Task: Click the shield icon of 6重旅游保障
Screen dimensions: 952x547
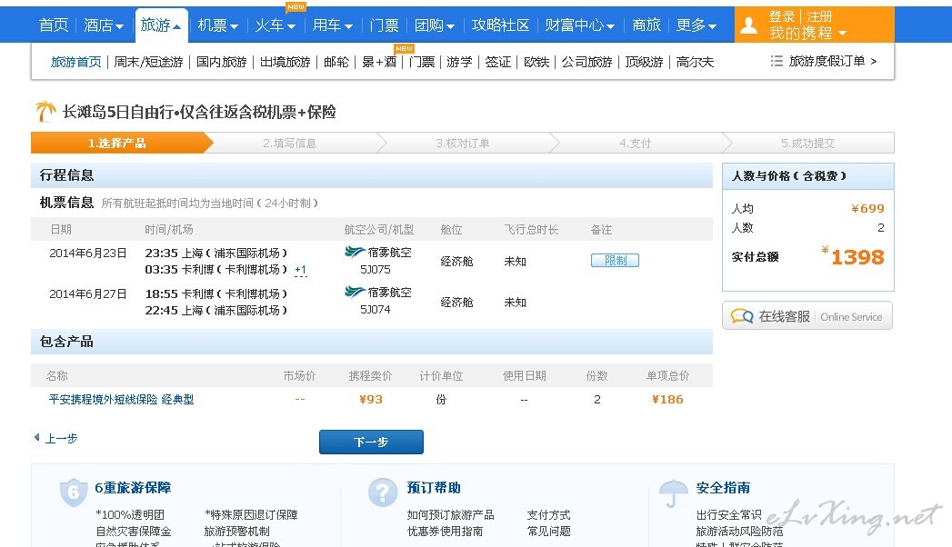Action: click(x=74, y=492)
